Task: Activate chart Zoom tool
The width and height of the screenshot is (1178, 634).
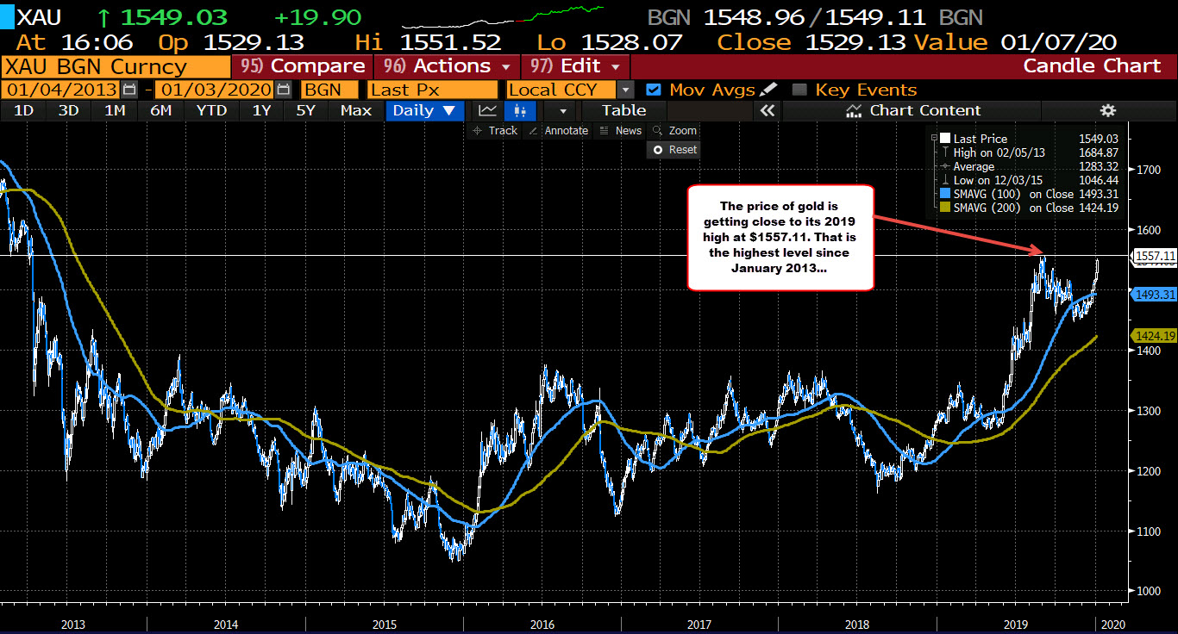Action: [674, 131]
